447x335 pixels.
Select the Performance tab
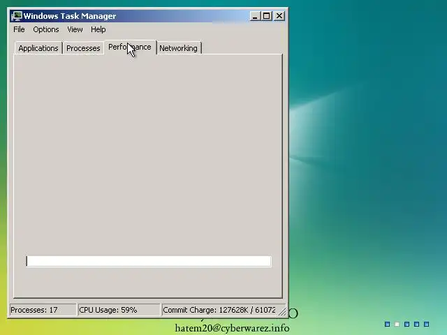pyautogui.click(x=130, y=47)
